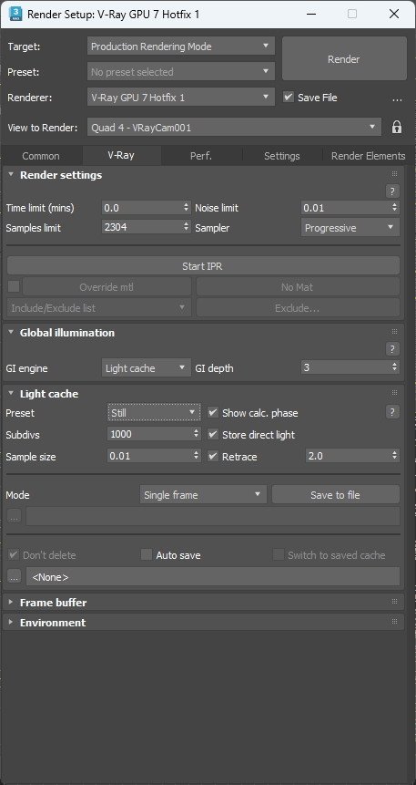The image size is (416, 785).
Task: Grab the Global illumination rollout grip handle
Action: (x=394, y=332)
